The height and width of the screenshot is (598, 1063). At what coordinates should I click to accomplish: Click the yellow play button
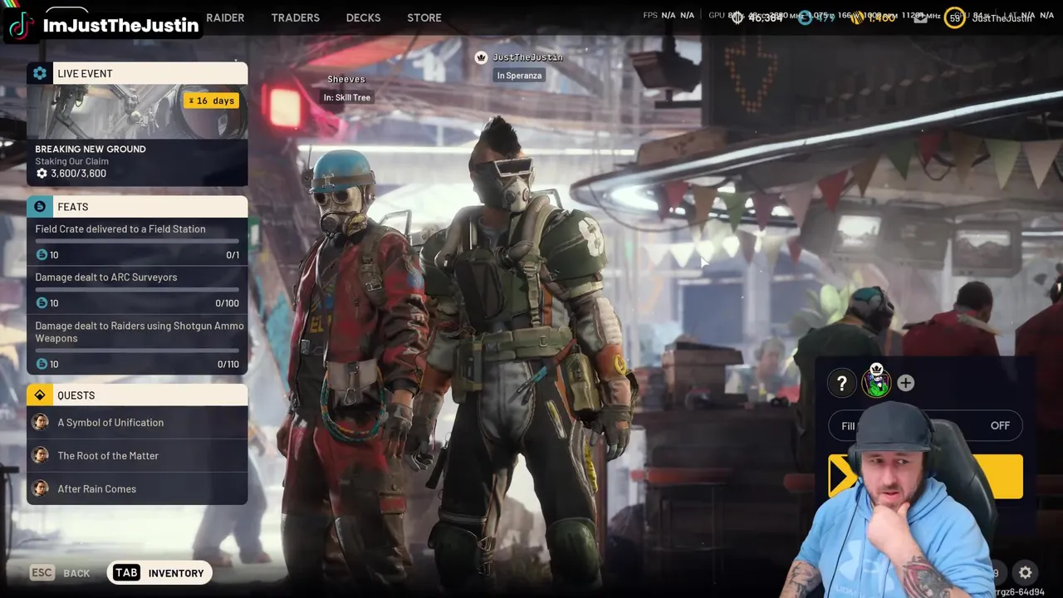coord(925,476)
